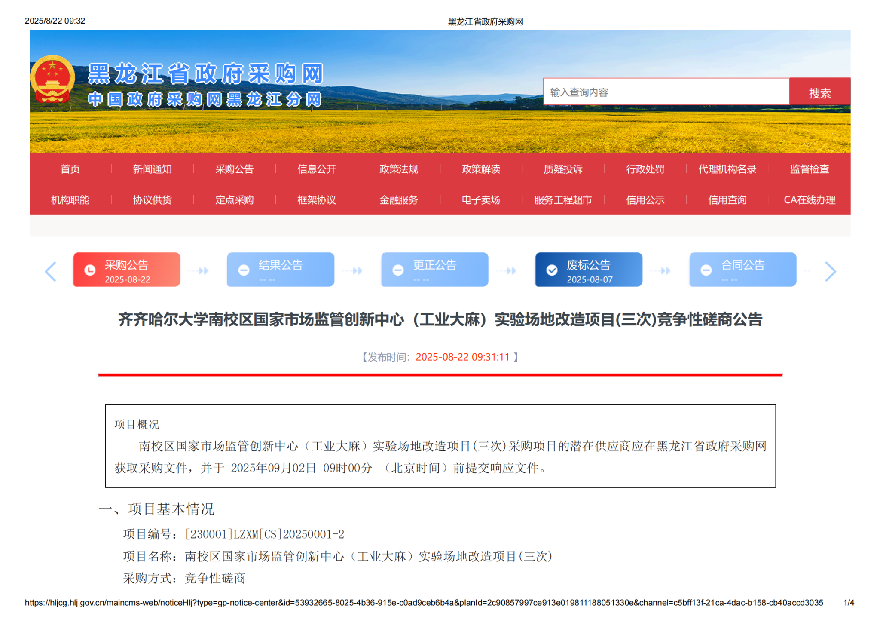Click clock icon on 采购公告 step

(90, 270)
